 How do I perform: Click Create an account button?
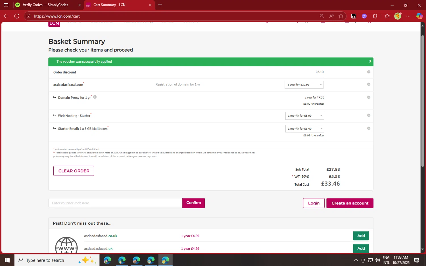pyautogui.click(x=350, y=203)
